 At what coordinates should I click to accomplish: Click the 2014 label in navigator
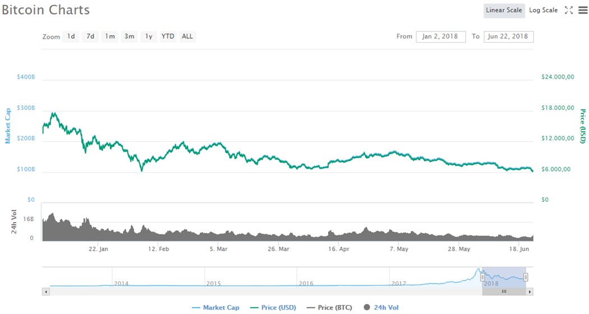121,283
